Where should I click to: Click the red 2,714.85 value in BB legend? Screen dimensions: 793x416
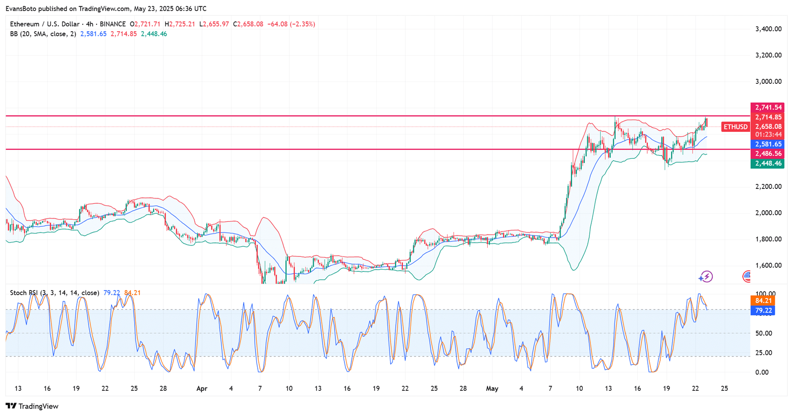(123, 34)
